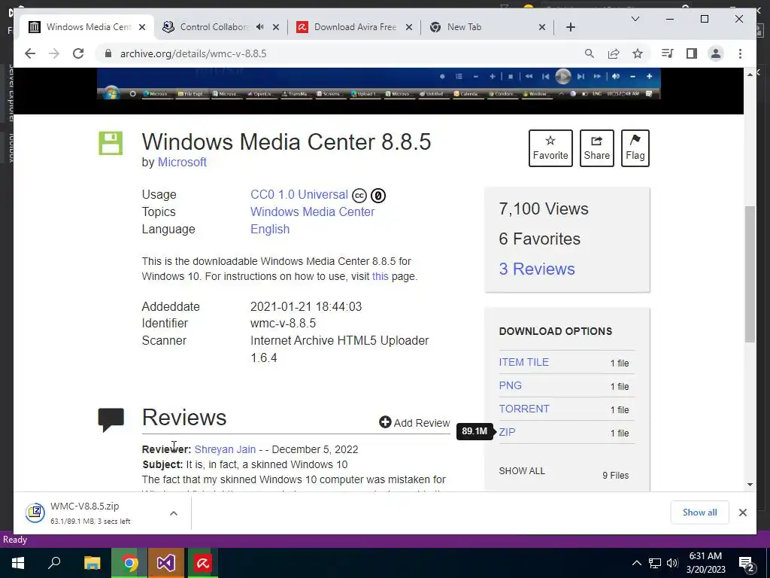Share this archive item
770x578 pixels.
tap(596, 148)
